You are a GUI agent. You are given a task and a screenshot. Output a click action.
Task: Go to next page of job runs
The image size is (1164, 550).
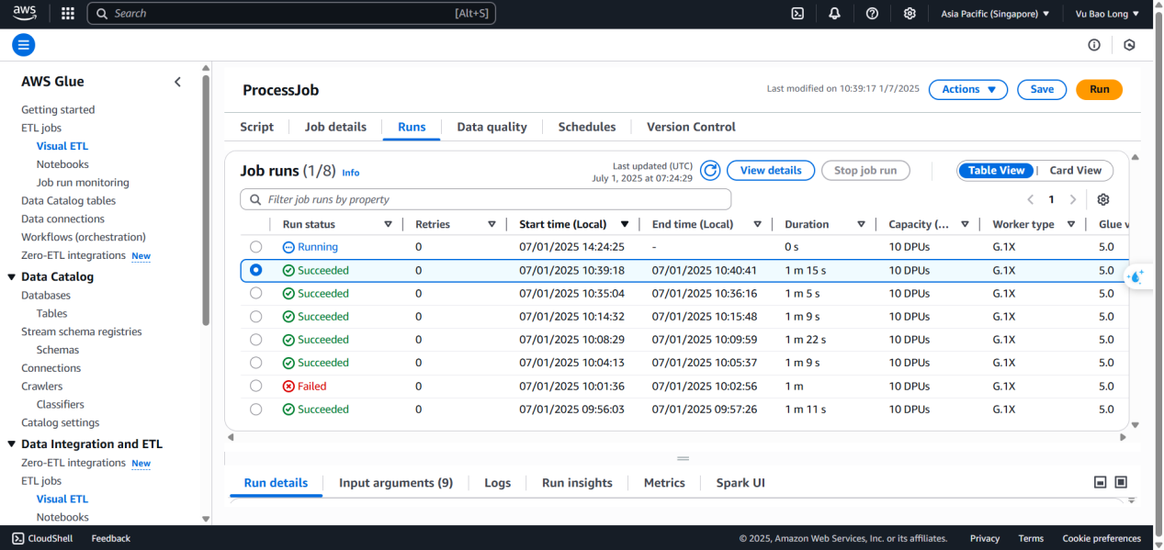(1072, 199)
